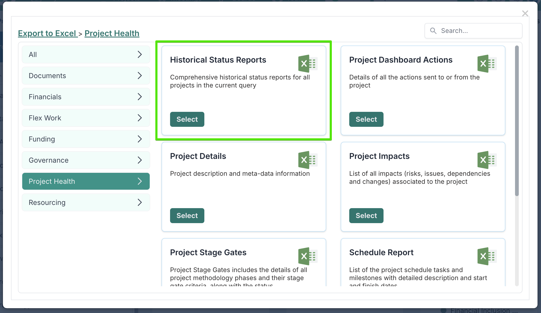Click Excel icon on Project Stage Gates card
The height and width of the screenshot is (313, 541).
coord(307,256)
